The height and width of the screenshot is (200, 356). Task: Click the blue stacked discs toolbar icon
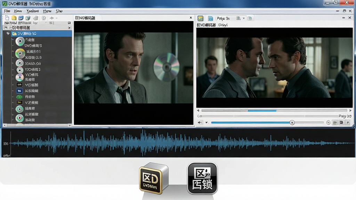coord(21,18)
